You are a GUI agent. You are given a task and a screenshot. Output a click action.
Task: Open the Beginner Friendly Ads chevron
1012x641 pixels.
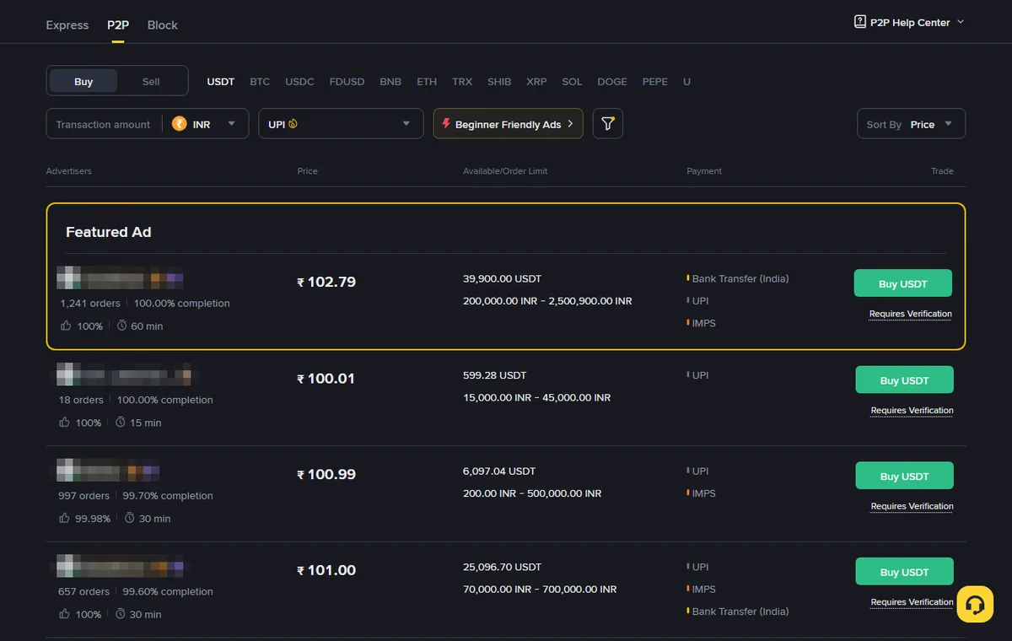pyautogui.click(x=570, y=124)
